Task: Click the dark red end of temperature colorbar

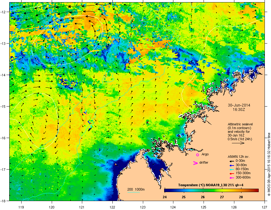Action: 257,190
